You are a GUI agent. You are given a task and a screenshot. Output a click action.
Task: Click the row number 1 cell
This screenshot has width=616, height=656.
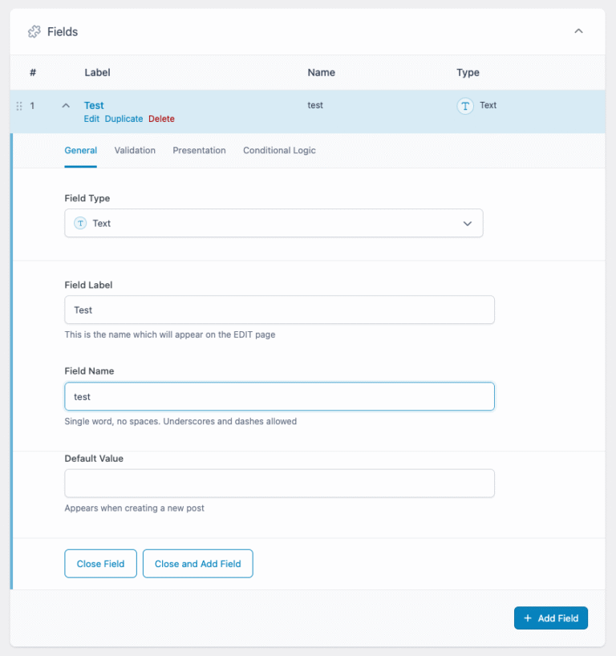point(32,106)
